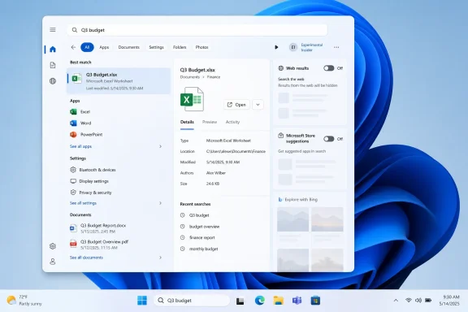Select the Q3 Budget.xlsx best match result

(x=119, y=81)
